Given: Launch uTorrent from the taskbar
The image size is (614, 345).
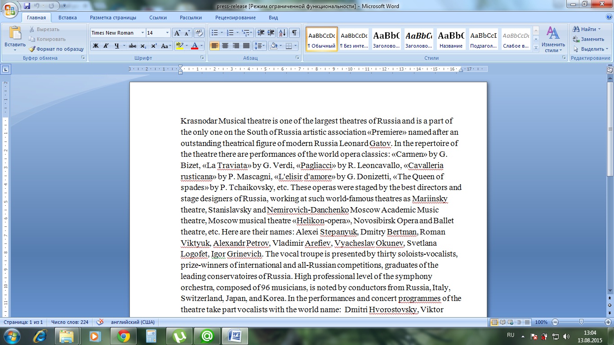Looking at the screenshot, I should pyautogui.click(x=179, y=336).
